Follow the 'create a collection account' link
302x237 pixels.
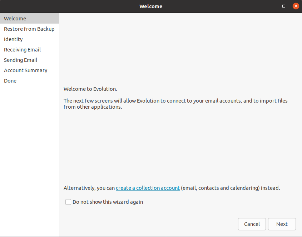tap(148, 188)
